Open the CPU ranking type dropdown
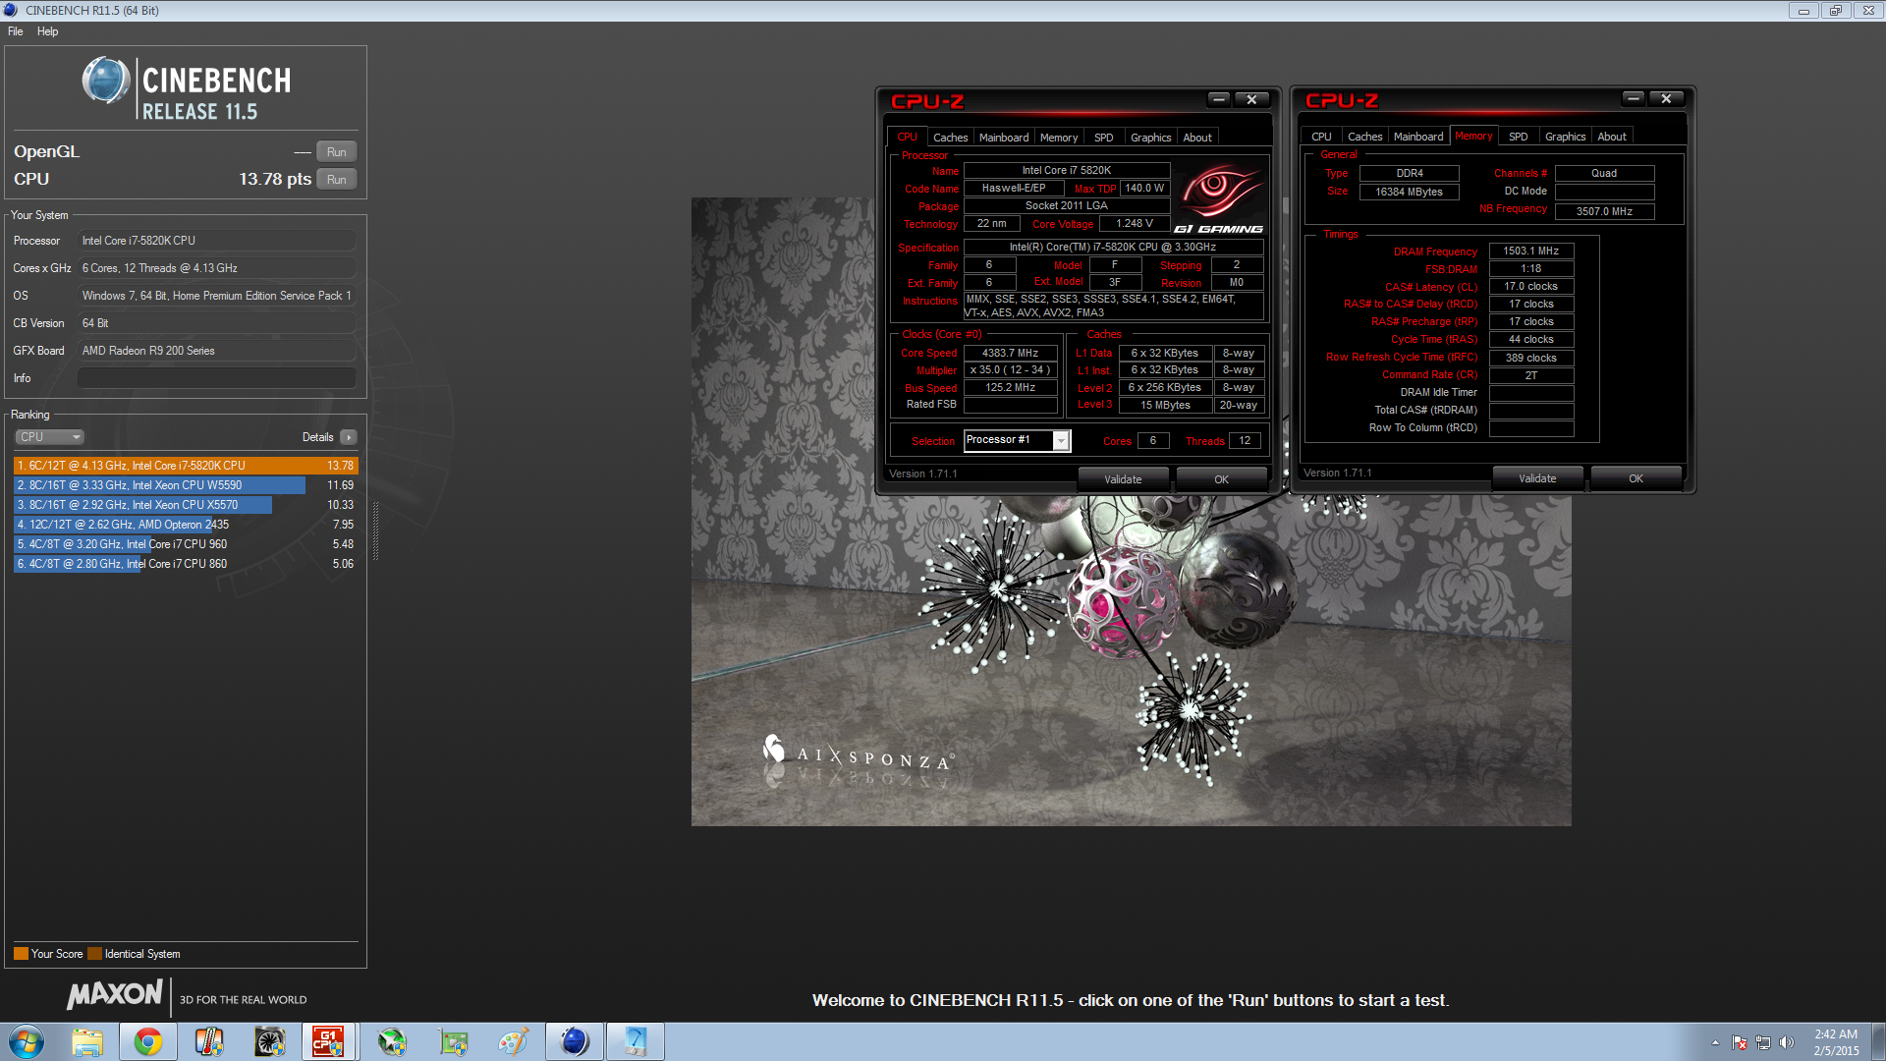 [49, 437]
